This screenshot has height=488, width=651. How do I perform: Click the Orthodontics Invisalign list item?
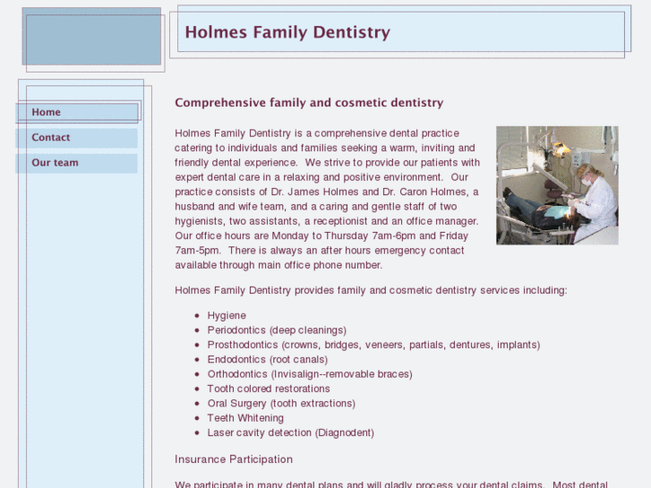310,374
